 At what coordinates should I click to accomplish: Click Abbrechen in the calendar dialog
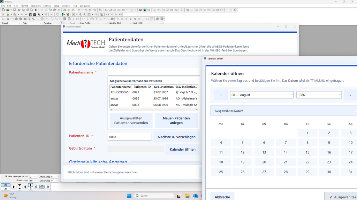coord(222,197)
